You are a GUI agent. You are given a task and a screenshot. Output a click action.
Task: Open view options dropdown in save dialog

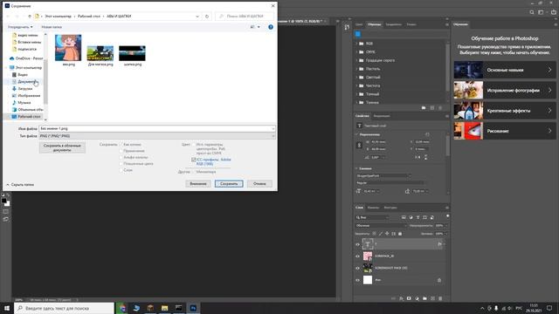(x=259, y=27)
